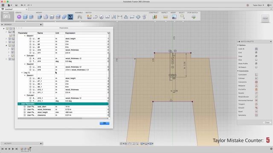Open the data panel grid icon
Viewport: 273px width, 153px height.
3,5
